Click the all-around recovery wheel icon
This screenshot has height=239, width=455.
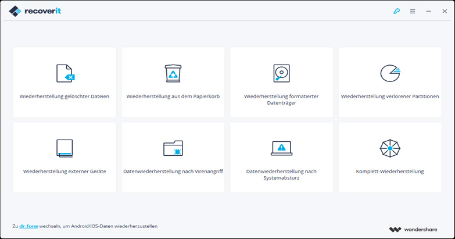pos(390,148)
